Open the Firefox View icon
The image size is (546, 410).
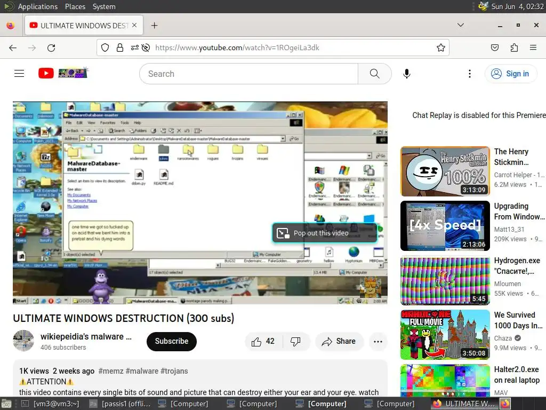click(x=11, y=26)
